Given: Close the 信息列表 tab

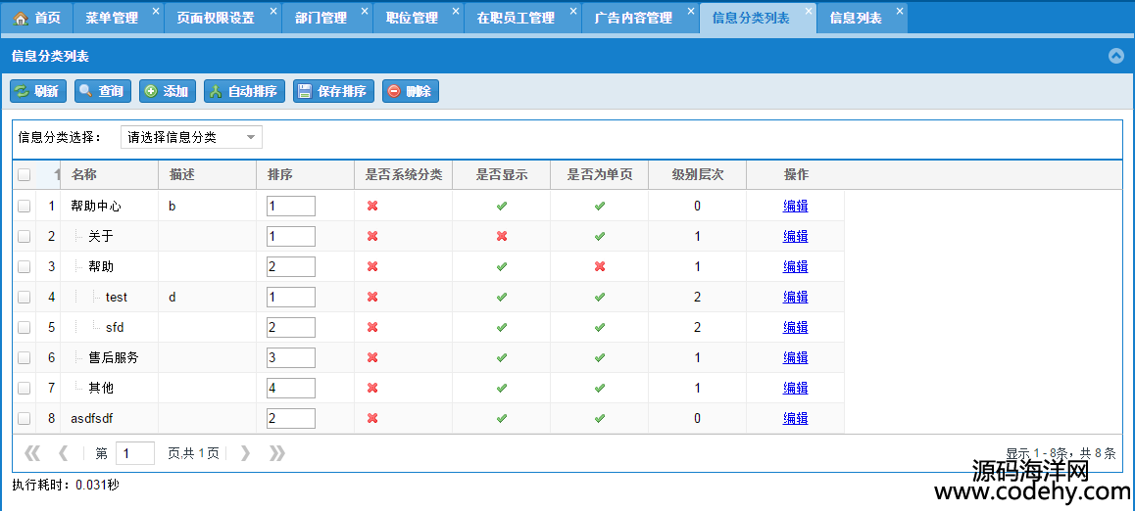Looking at the screenshot, I should (x=899, y=12).
